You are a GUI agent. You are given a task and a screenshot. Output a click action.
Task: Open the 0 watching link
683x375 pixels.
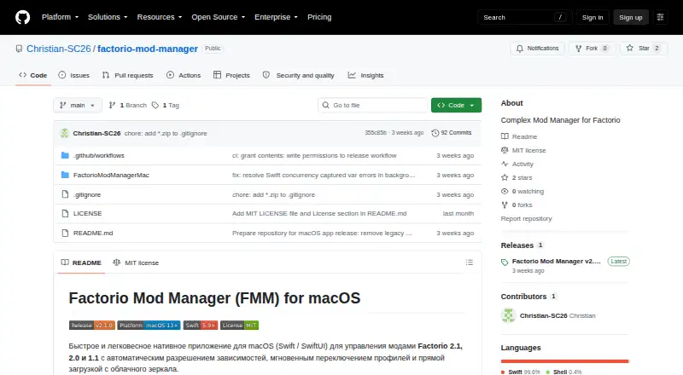point(522,192)
